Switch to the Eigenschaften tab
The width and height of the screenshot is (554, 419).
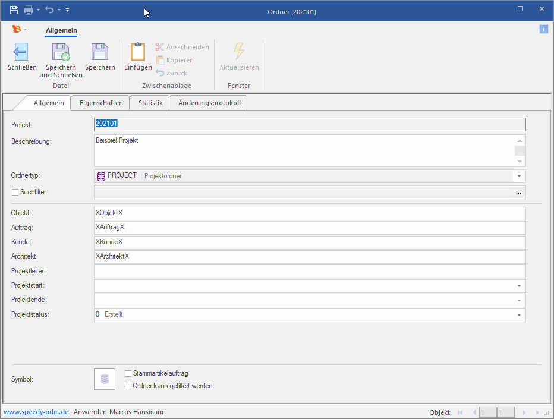tap(101, 103)
